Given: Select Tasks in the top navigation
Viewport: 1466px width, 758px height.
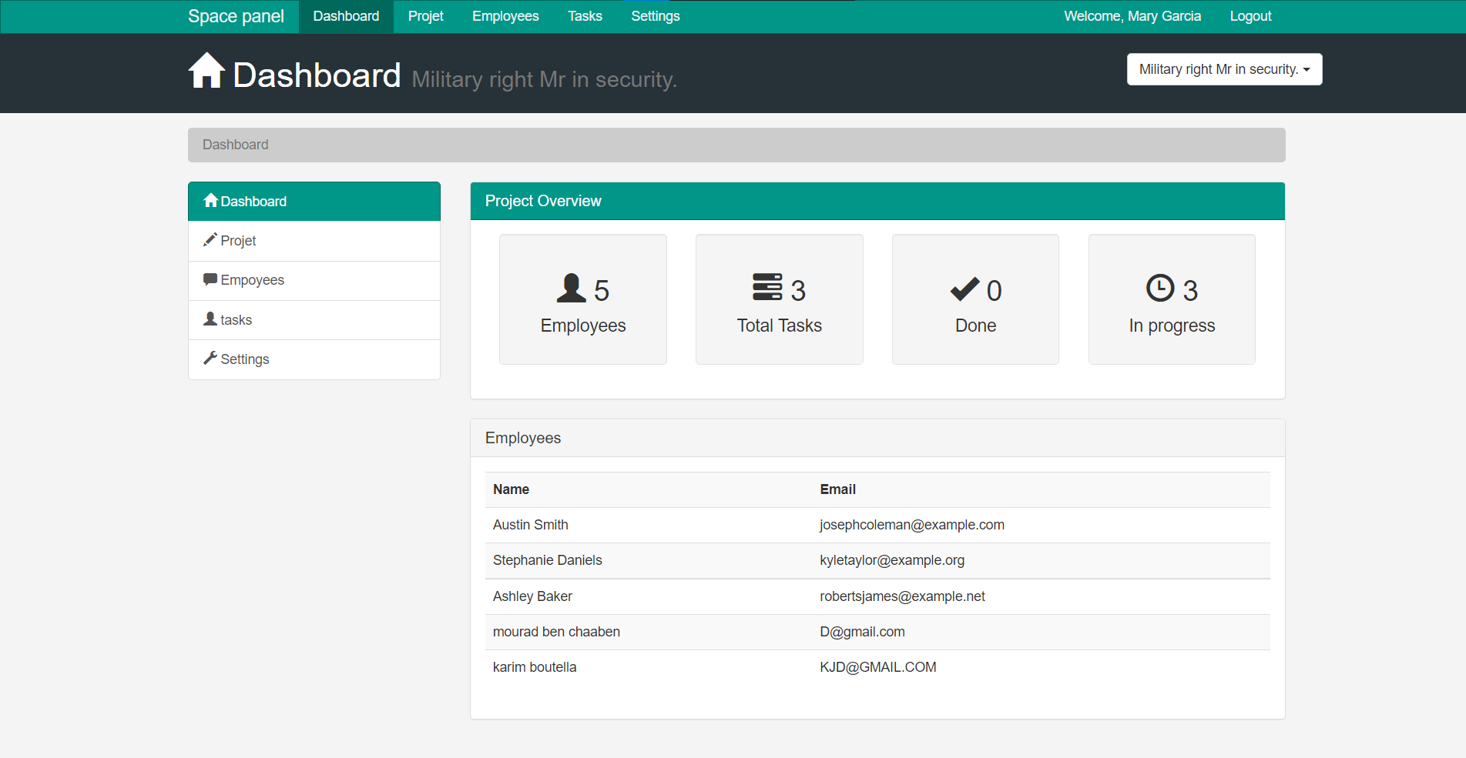Looking at the screenshot, I should (585, 16).
